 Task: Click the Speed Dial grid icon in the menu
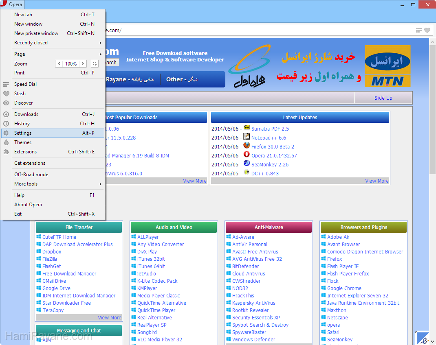pos(6,84)
